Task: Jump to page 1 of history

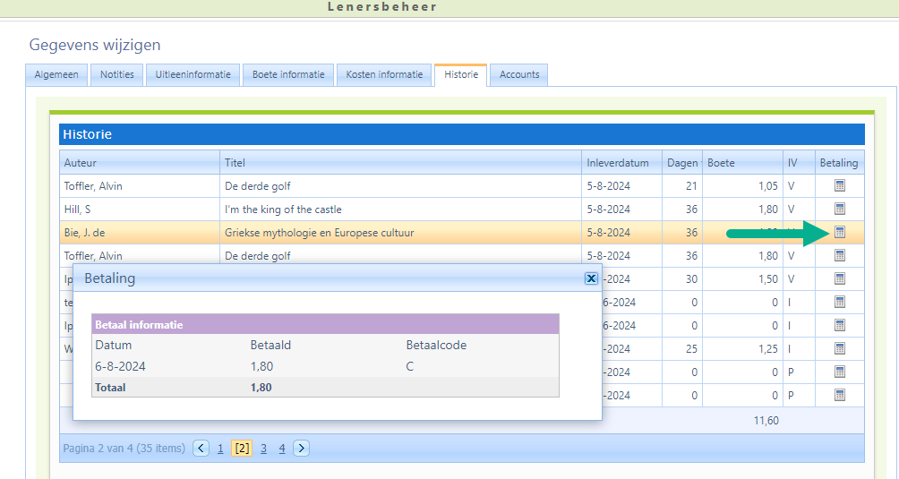Action: (x=220, y=449)
